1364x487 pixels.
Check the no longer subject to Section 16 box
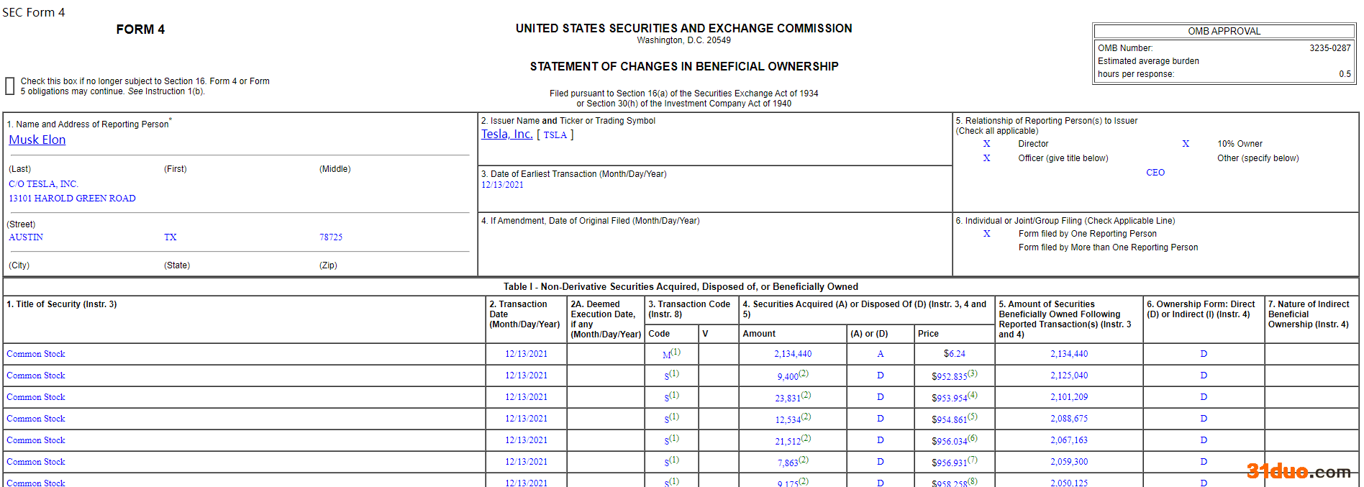pos(10,86)
